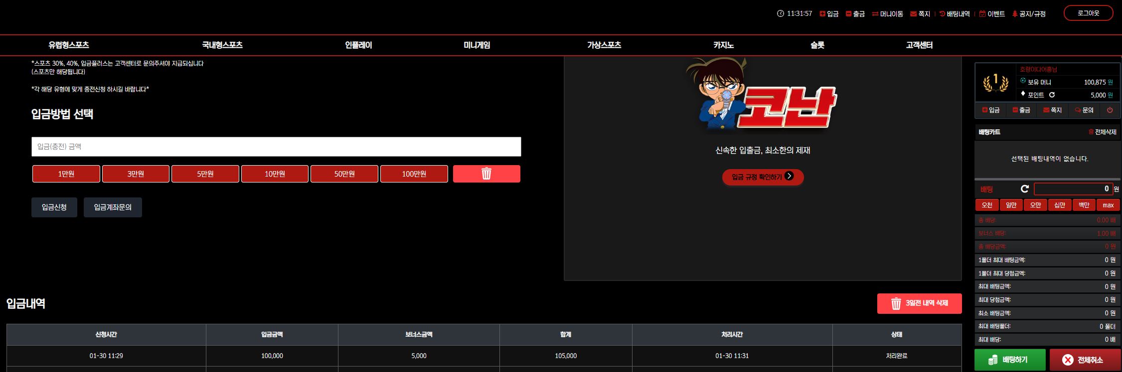Select the 10만원 amount button
1122x372 pixels.
[275, 174]
